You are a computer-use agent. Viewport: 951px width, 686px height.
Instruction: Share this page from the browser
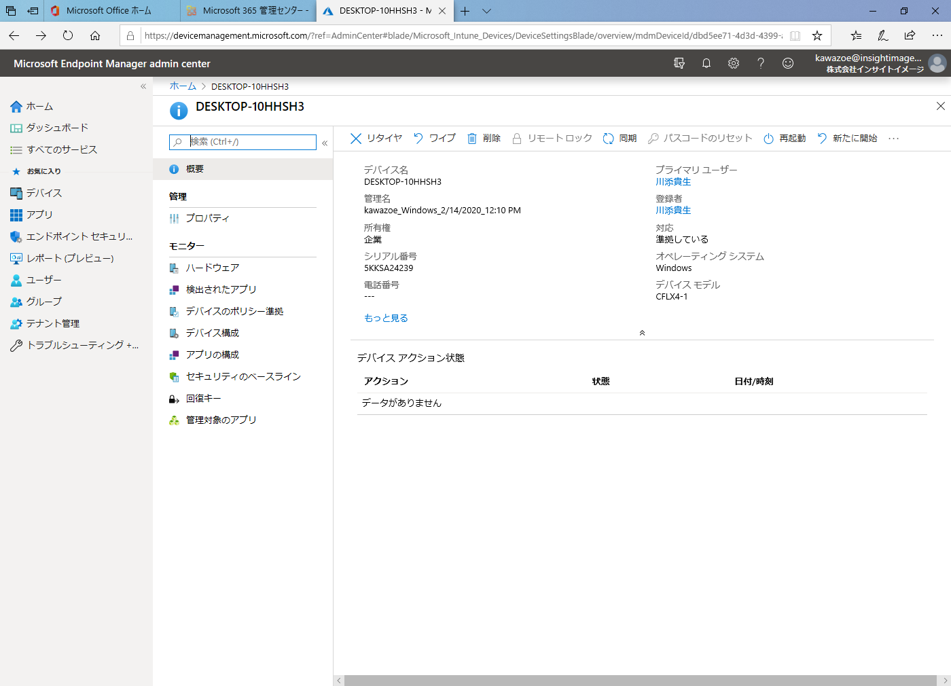coord(910,35)
